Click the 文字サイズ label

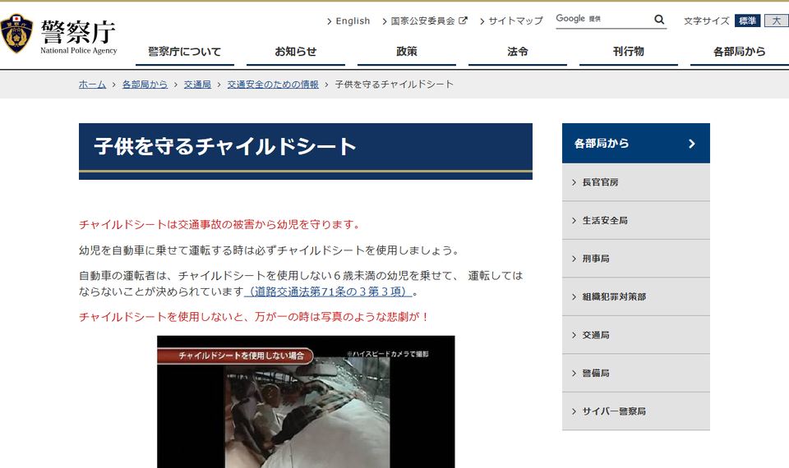[707, 21]
